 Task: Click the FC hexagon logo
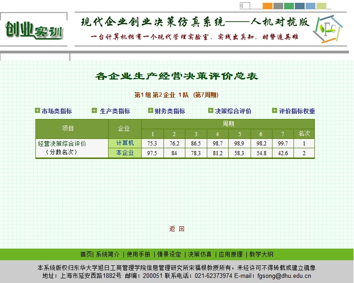328,29
